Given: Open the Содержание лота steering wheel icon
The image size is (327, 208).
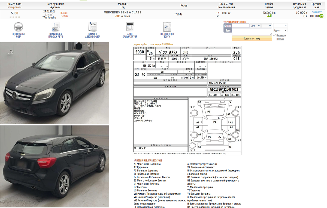Looking at the screenshot, I should [x=18, y=27].
